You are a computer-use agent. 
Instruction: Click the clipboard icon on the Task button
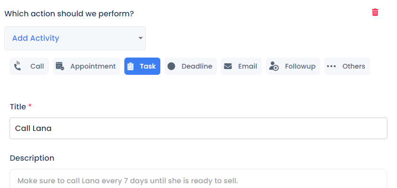pyautogui.click(x=131, y=66)
